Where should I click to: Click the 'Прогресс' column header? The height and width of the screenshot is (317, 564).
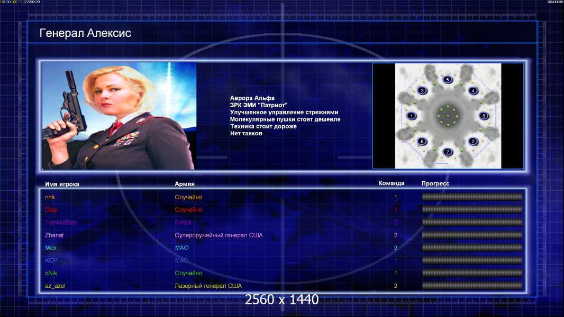435,183
